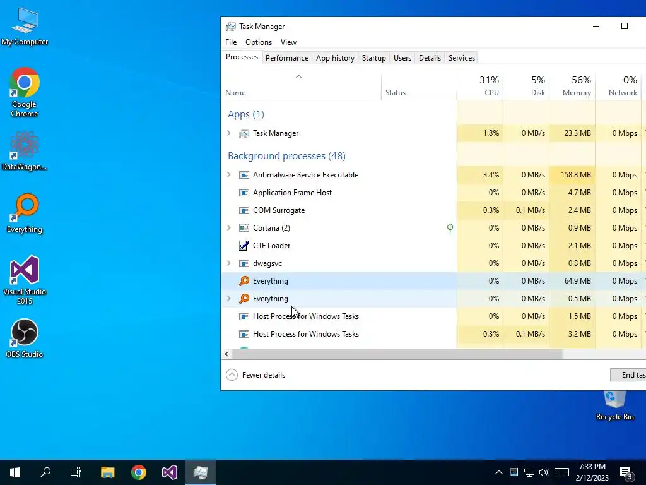
Task: Click the COM Surrogate process icon
Action: point(244,210)
